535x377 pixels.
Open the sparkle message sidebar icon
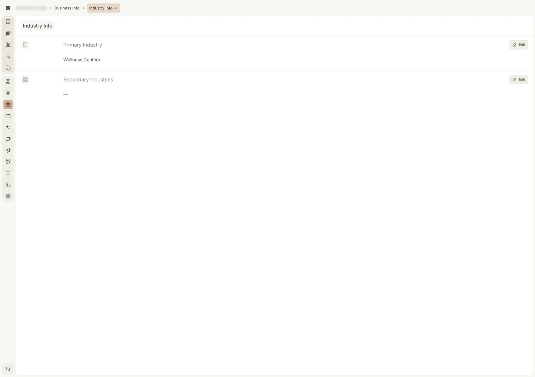point(8,173)
